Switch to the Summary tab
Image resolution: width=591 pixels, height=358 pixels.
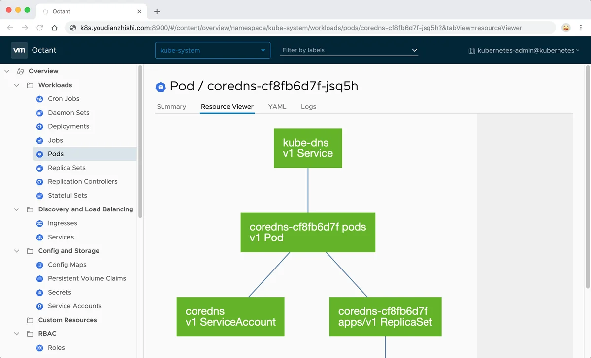coord(171,107)
